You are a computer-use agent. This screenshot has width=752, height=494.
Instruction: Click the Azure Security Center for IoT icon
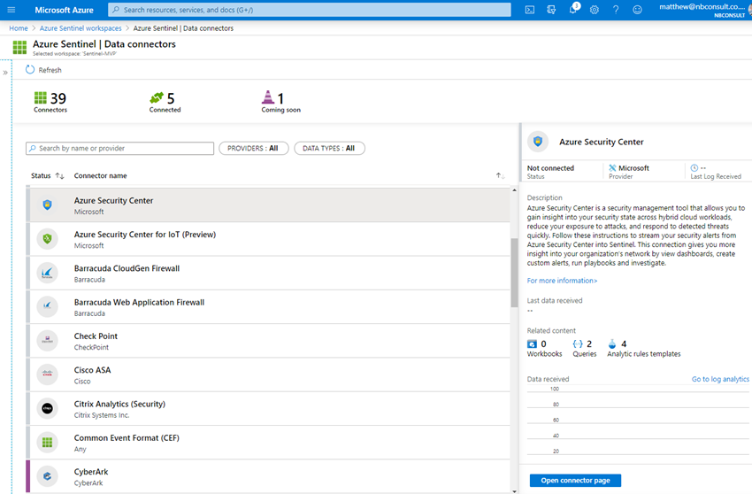pos(47,239)
